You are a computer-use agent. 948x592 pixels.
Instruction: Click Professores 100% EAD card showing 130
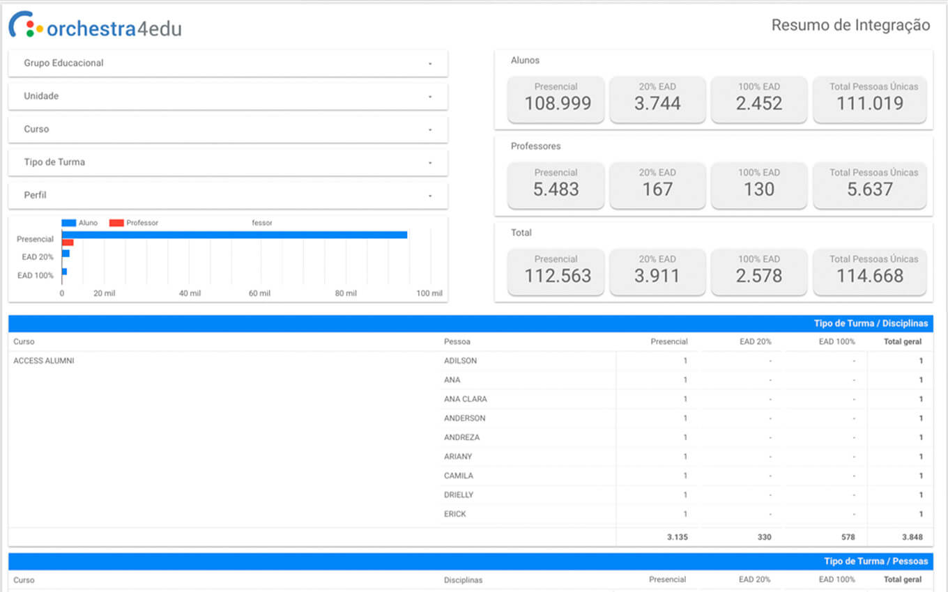point(758,185)
